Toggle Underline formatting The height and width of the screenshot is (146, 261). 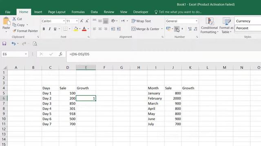pos(55,29)
